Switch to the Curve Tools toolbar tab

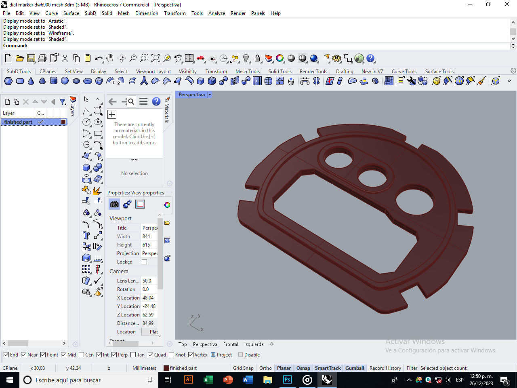click(x=404, y=71)
